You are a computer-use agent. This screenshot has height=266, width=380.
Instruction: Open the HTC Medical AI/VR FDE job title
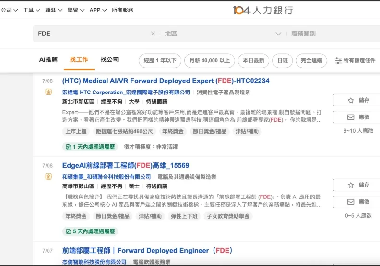click(166, 81)
